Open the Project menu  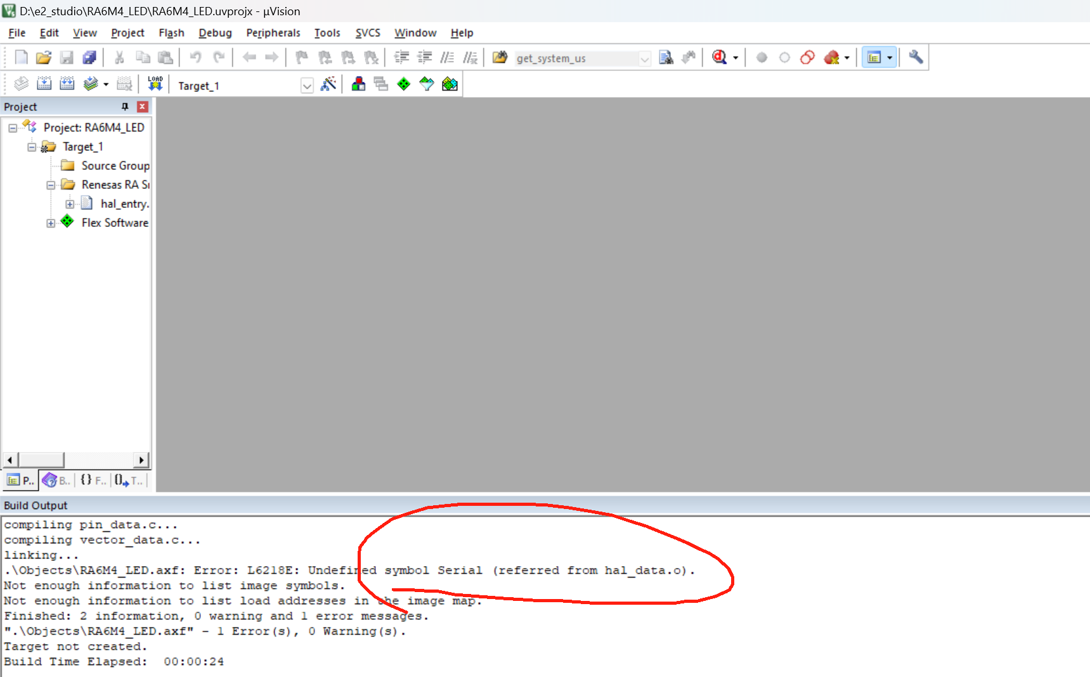pyautogui.click(x=127, y=33)
